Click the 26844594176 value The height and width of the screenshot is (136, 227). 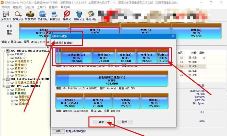pyautogui.click(x=197, y=91)
